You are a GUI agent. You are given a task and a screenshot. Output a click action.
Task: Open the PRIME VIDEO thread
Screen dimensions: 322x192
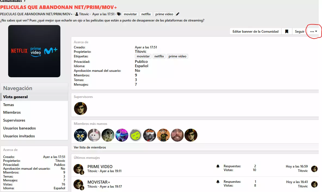(x=100, y=166)
